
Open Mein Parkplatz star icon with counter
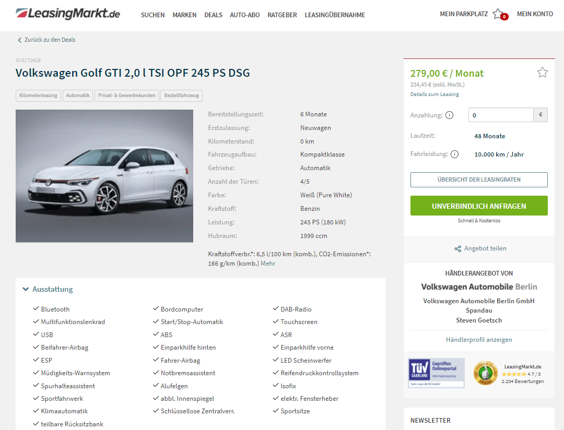pos(500,15)
